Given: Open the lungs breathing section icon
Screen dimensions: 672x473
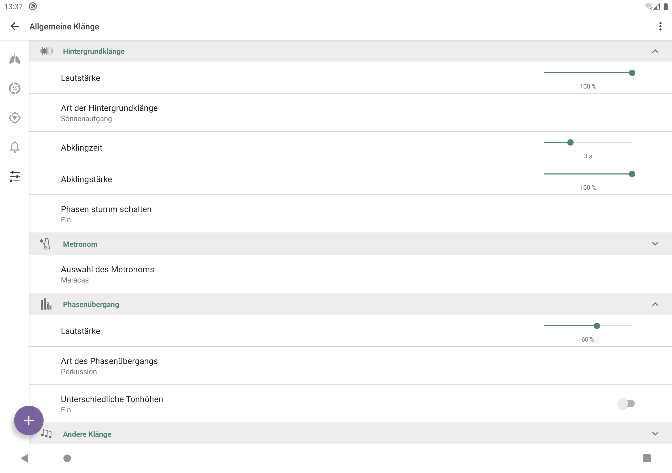Looking at the screenshot, I should point(14,59).
